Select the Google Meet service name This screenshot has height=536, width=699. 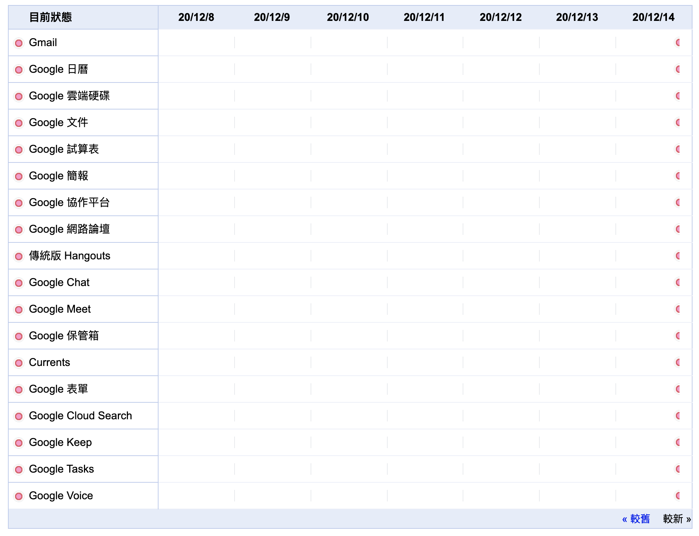pyautogui.click(x=60, y=309)
